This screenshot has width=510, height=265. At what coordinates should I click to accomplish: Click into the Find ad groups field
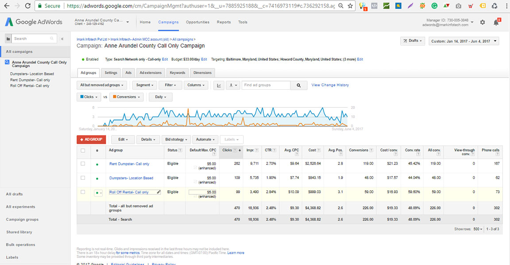coord(266,85)
